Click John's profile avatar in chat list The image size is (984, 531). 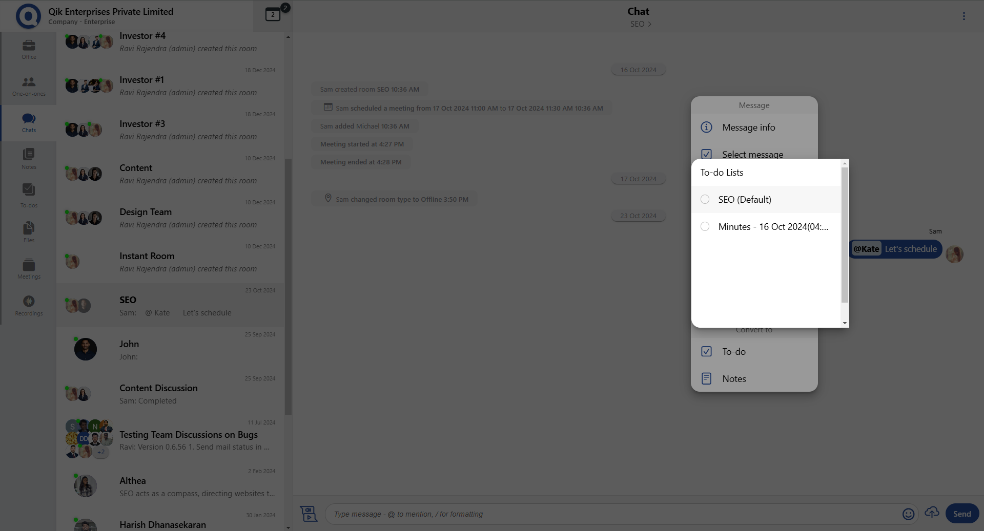click(86, 349)
